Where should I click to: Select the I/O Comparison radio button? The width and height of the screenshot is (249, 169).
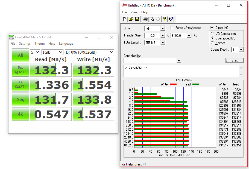[212, 33]
